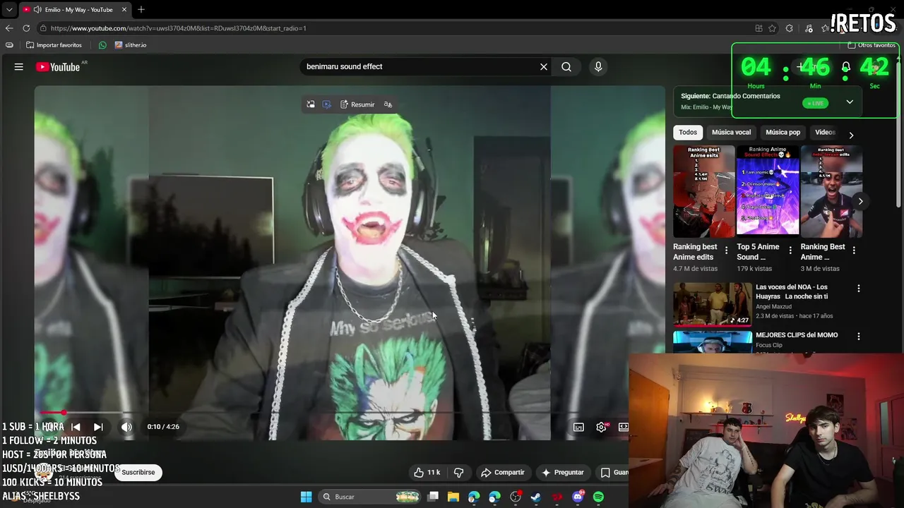Screen dimensions: 904x508
Task: Open options for MEJORES CLIPS del MOMO
Action: (x=859, y=337)
